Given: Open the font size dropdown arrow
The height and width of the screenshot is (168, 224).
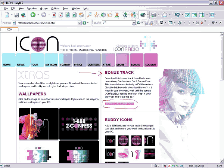Looking at the screenshot, I should click(129, 15).
